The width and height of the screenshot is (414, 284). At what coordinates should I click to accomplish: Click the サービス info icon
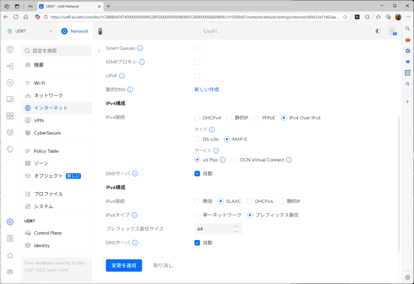[216, 151]
